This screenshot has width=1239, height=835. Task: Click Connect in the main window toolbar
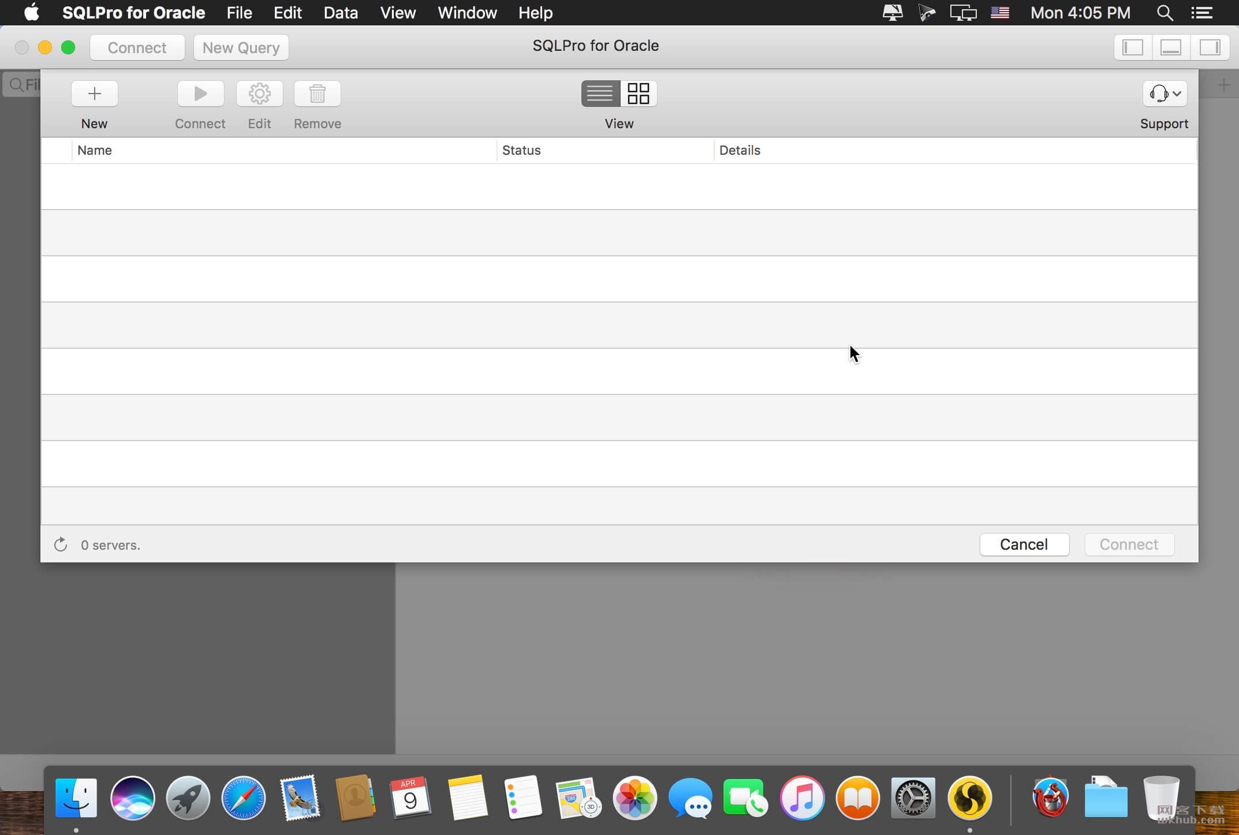point(137,47)
